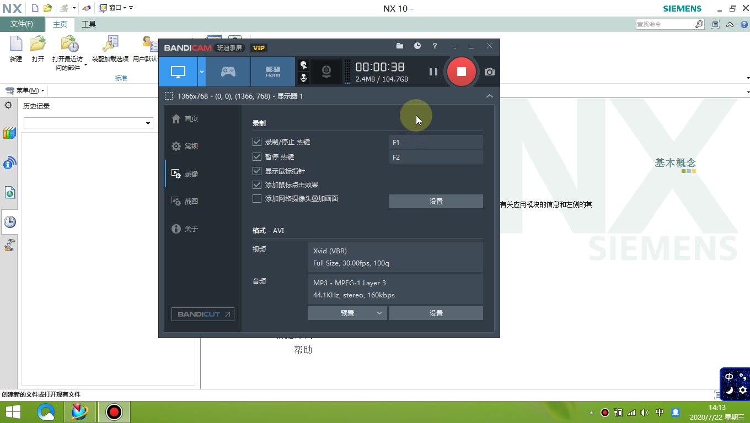Open NX 文件(F) menu
The width and height of the screenshot is (750, 423).
coord(22,24)
